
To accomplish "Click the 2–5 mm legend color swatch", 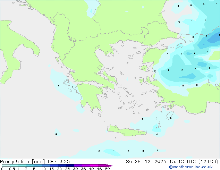I will (30, 165).
